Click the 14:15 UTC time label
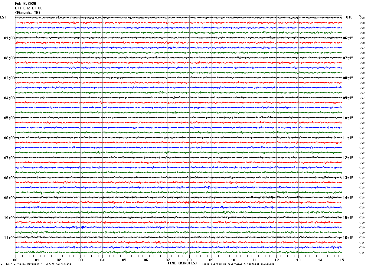 click(348, 198)
